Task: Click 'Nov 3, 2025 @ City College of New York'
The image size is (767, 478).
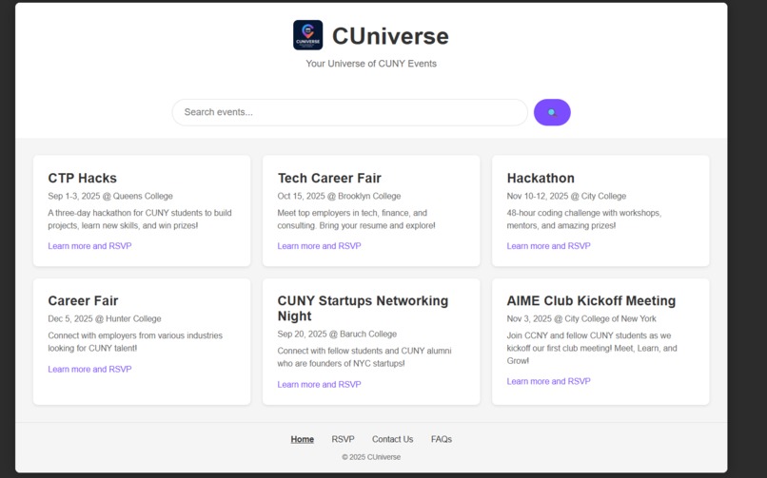Action: coord(581,319)
